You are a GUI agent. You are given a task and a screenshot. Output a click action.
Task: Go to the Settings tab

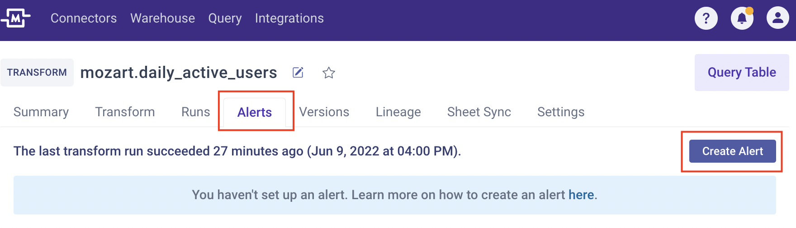pos(561,112)
